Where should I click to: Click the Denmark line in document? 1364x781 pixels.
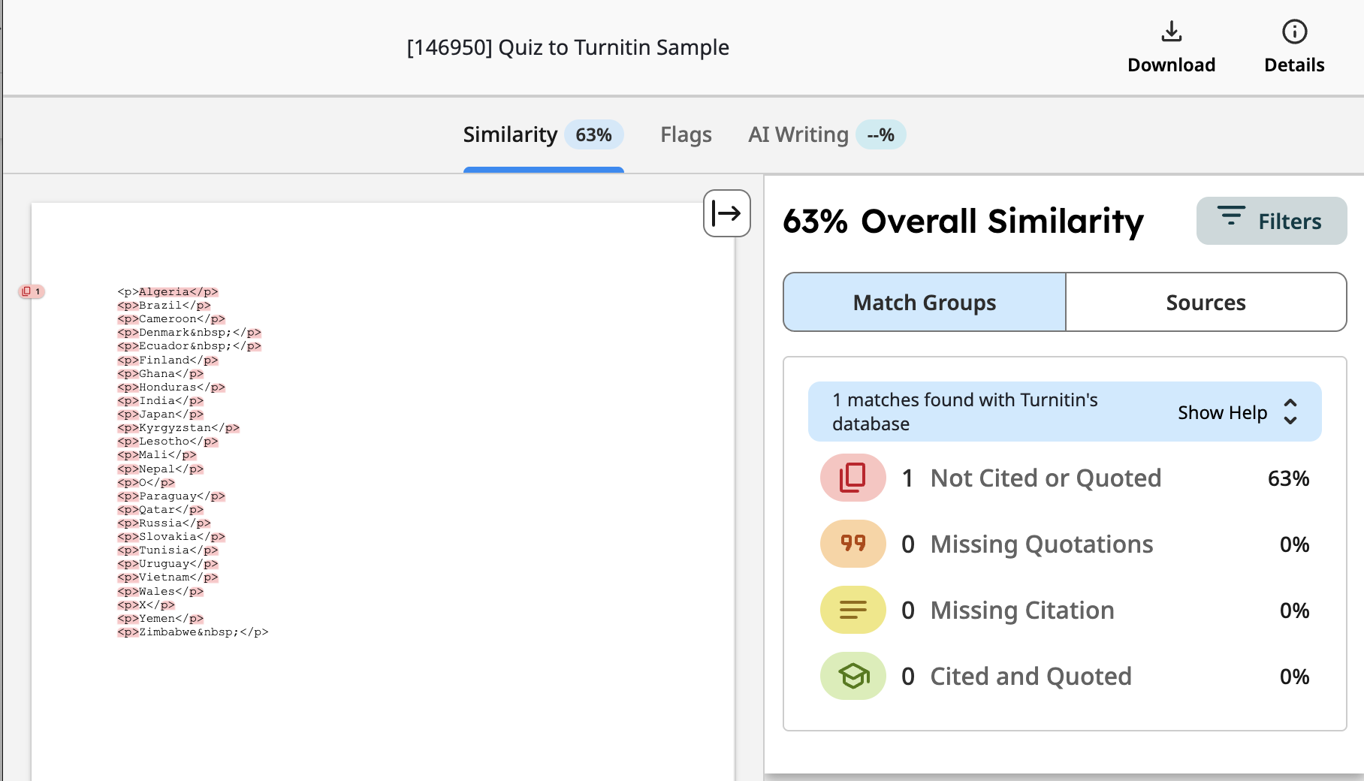click(x=189, y=332)
